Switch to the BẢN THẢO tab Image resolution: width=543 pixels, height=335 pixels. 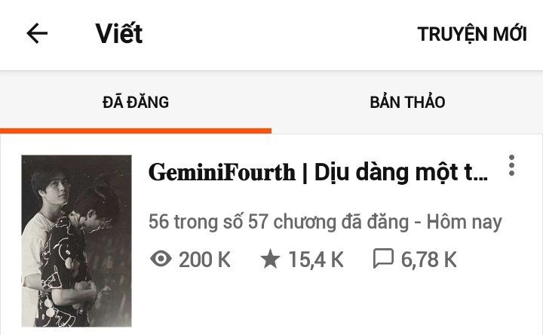[x=407, y=102]
